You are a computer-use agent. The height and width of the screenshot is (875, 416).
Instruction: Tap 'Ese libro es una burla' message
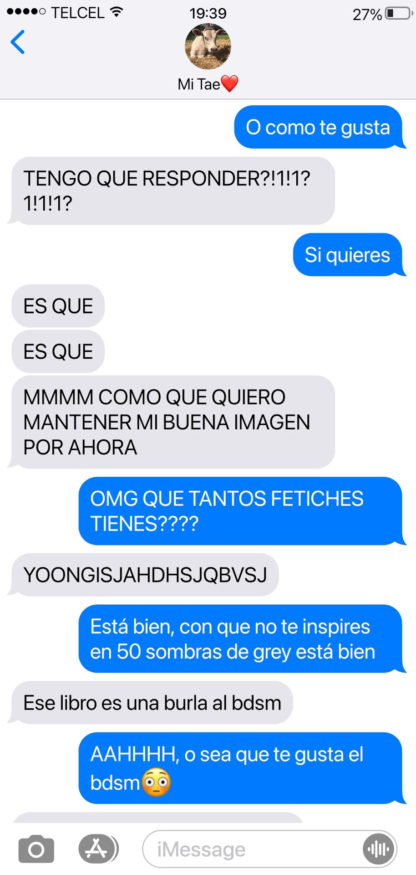click(x=151, y=703)
